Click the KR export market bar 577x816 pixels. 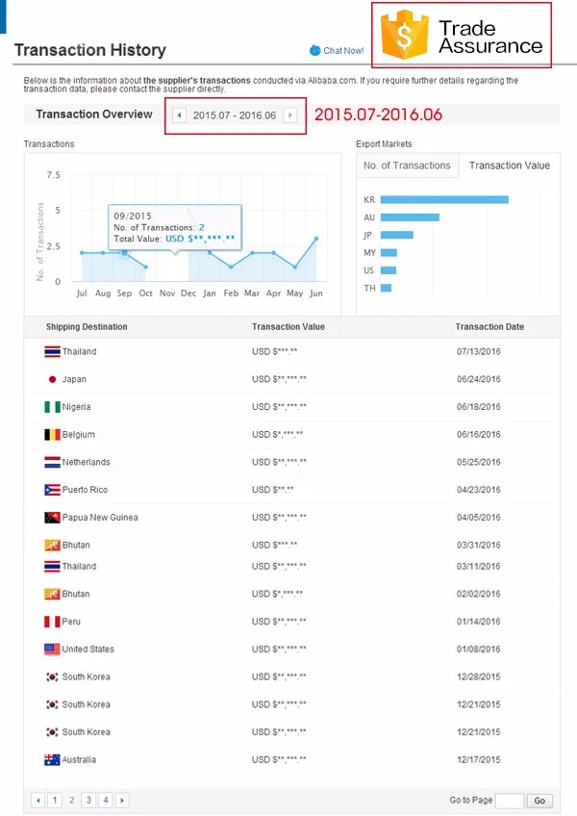[444, 199]
